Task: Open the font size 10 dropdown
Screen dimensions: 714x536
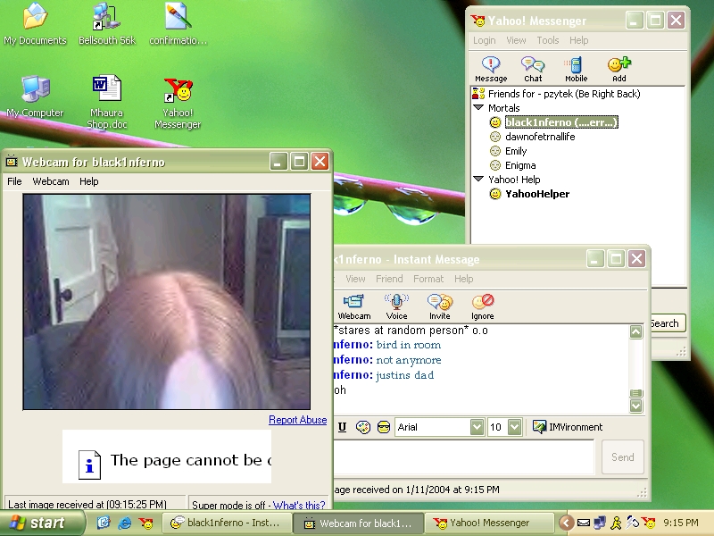Action: click(x=515, y=427)
